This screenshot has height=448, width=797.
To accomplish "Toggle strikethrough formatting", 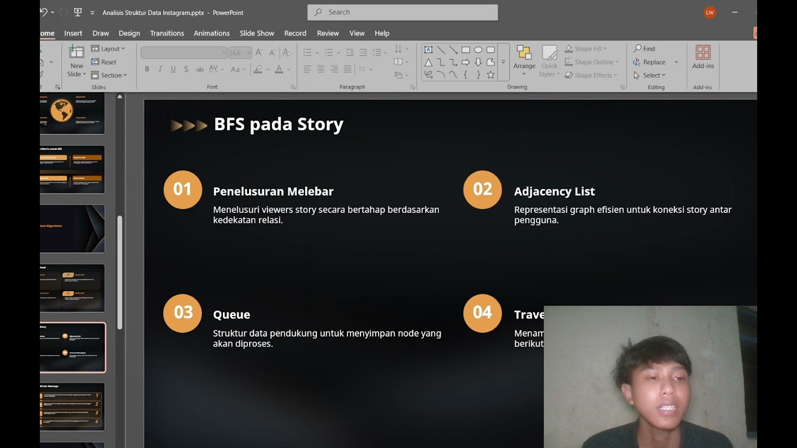I will tap(199, 69).
